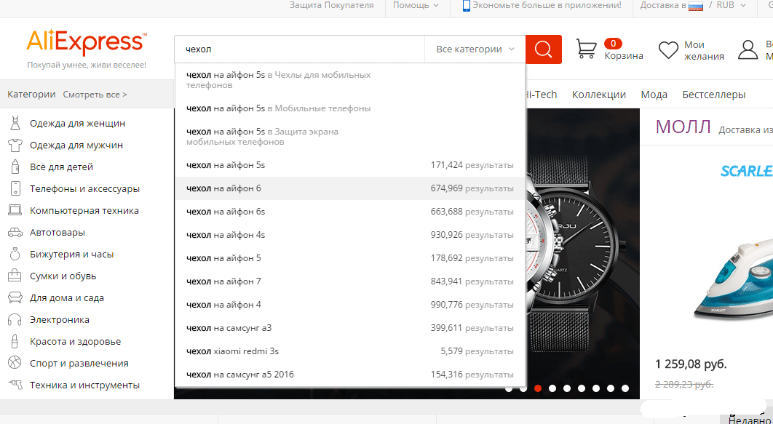
Task: Click the laptop icon for Компьютерная техника
Action: click(x=15, y=211)
